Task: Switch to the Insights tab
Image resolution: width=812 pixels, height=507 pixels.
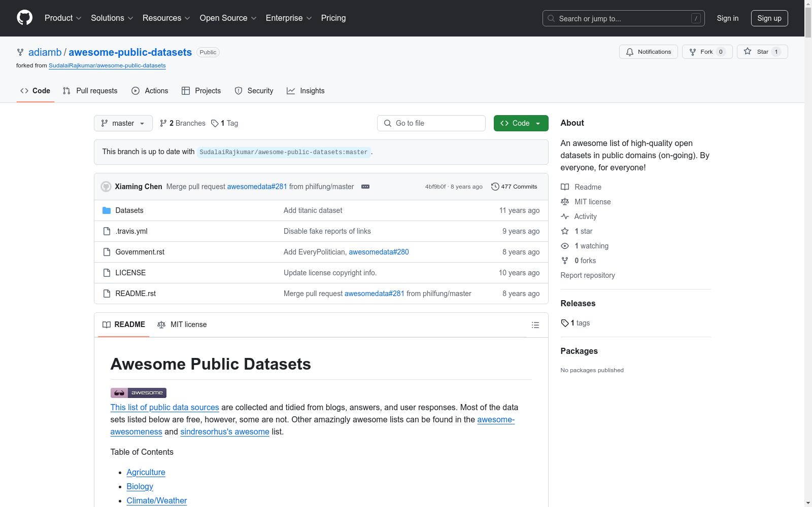Action: (306, 91)
